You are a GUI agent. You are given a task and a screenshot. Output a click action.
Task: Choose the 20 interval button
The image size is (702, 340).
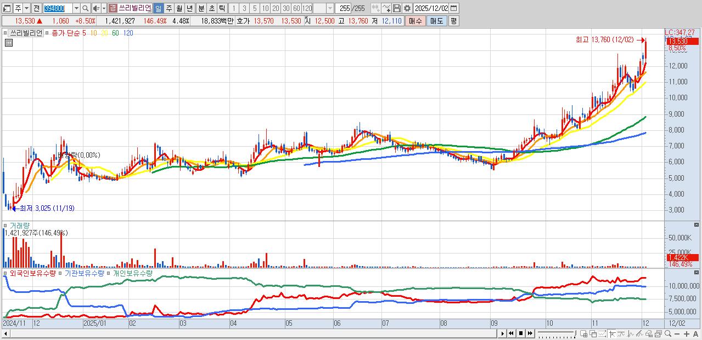pos(276,8)
